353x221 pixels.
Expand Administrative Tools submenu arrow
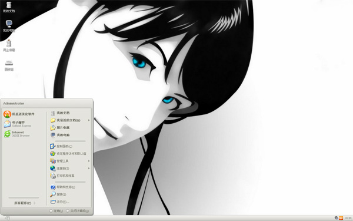point(89,161)
